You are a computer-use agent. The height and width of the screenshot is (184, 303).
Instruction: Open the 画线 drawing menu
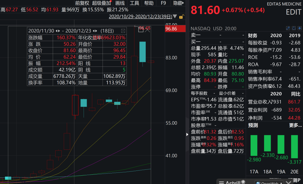pyautogui.click(x=120, y=3)
